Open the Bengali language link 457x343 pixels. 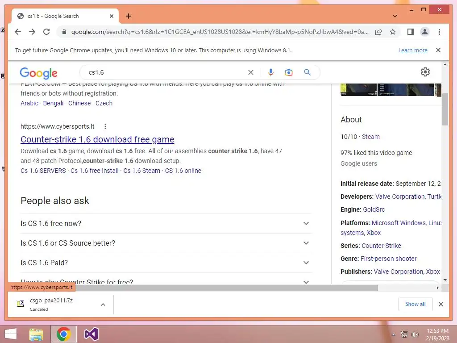tap(54, 103)
